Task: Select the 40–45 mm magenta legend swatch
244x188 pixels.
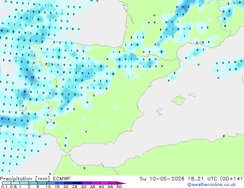Action: coord(104,183)
